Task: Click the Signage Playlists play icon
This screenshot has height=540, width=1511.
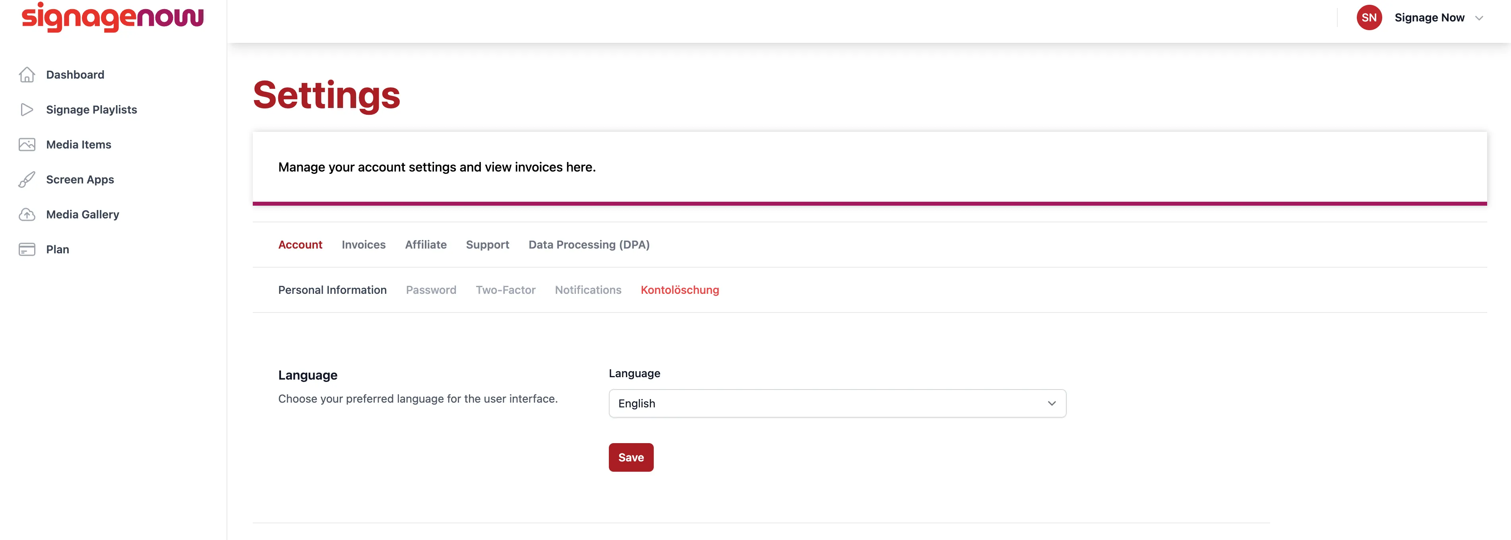Action: [x=27, y=110]
